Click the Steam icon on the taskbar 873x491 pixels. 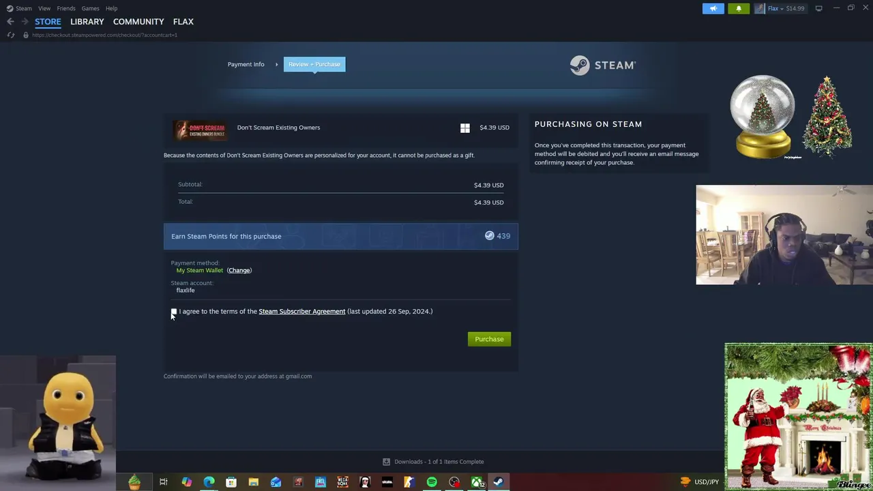tap(499, 482)
